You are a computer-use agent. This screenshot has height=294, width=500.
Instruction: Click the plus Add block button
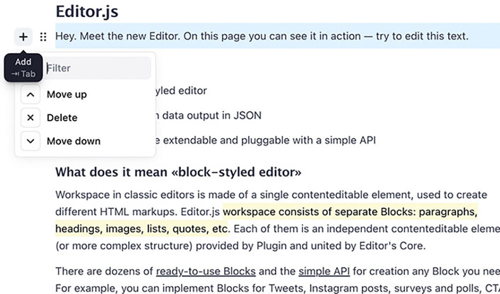[x=23, y=37]
